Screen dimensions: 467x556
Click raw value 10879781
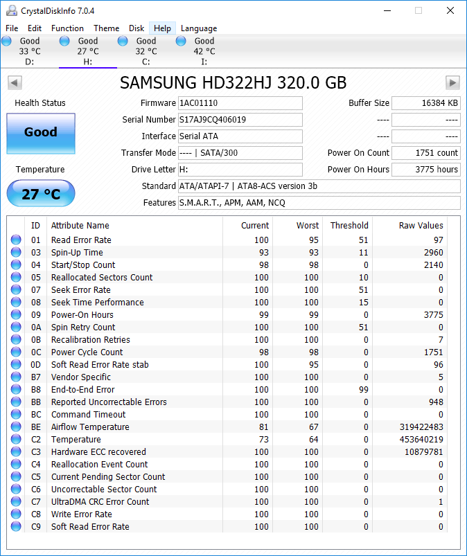point(424,451)
